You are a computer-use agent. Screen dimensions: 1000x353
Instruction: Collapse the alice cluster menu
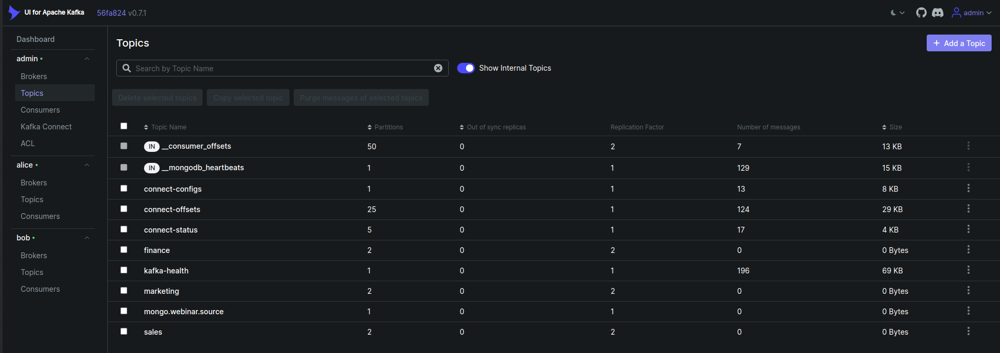[x=87, y=165]
